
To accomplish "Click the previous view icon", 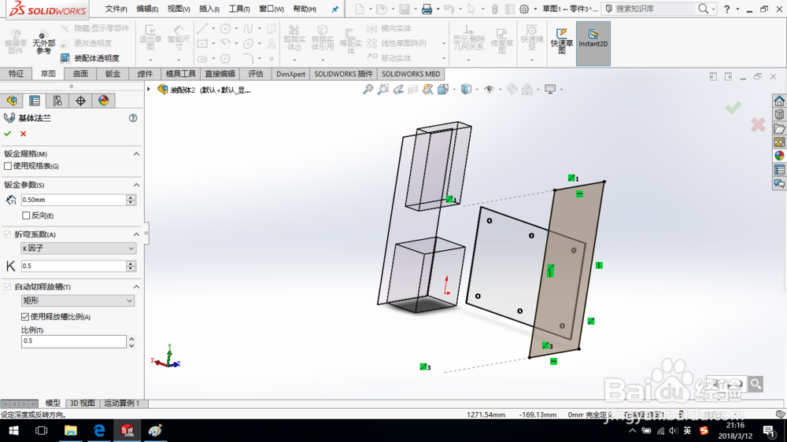I will tap(398, 90).
